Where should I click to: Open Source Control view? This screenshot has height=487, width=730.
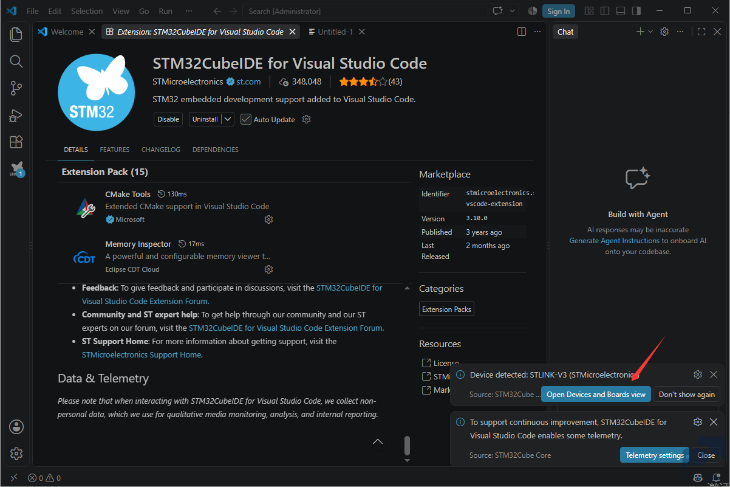(x=16, y=89)
